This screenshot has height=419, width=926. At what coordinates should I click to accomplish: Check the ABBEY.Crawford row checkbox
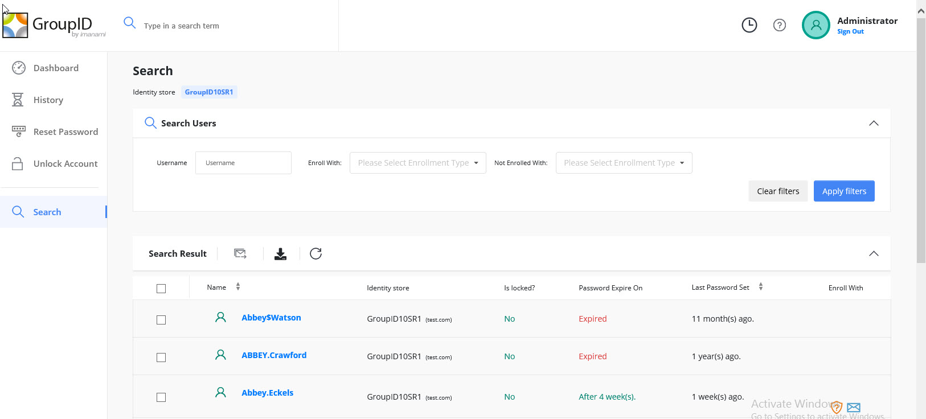coord(161,358)
